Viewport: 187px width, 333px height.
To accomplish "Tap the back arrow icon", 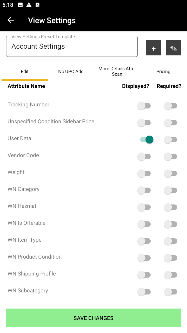I will (x=11, y=20).
